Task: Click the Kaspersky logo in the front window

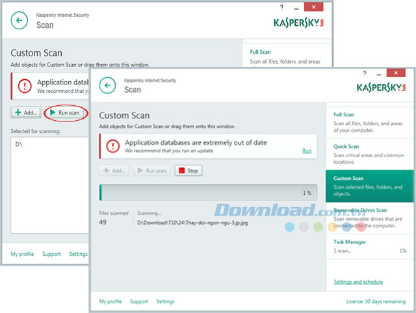Action: point(383,87)
